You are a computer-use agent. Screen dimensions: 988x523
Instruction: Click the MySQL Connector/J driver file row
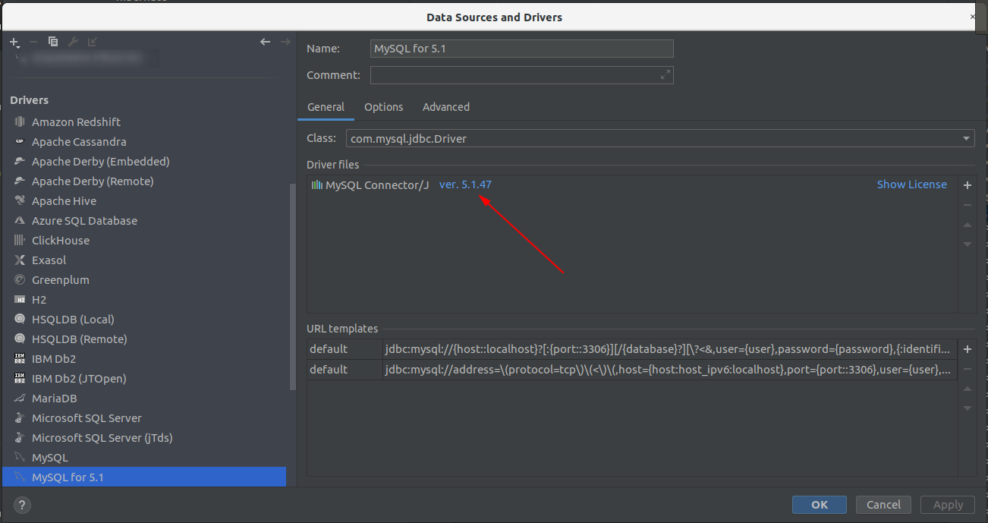pos(631,184)
